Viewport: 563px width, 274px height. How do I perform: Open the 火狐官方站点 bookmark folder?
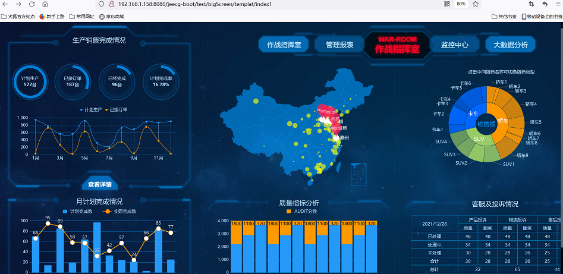coord(18,17)
